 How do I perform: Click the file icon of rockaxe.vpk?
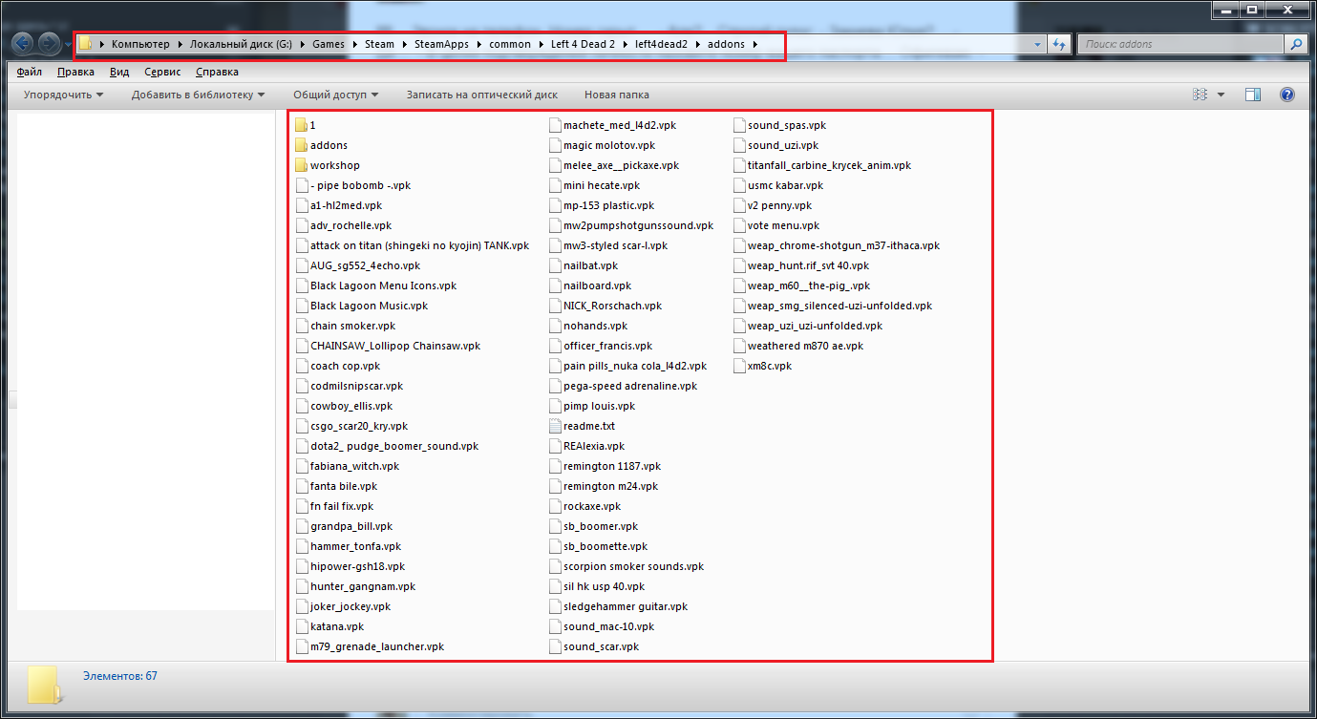click(555, 506)
